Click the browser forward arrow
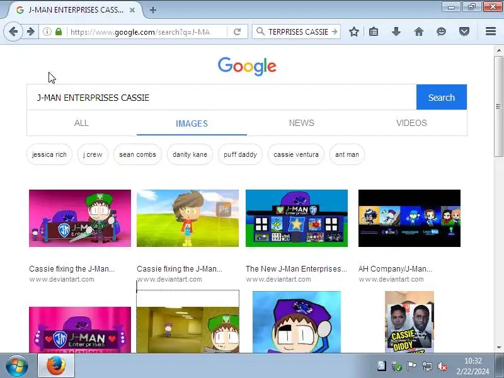504x378 pixels. 30,31
